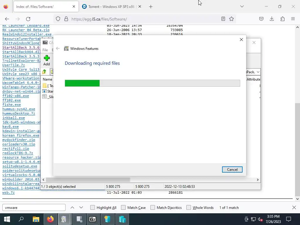This screenshot has width=300, height=225.
Task: Select the Index of /files/Software/ tab
Action: (x=46, y=7)
